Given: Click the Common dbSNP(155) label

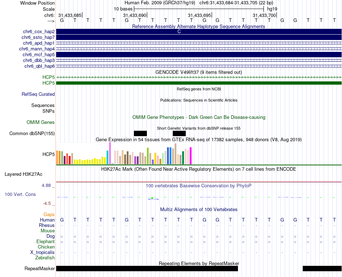Looking at the screenshot, I should [32, 133].
